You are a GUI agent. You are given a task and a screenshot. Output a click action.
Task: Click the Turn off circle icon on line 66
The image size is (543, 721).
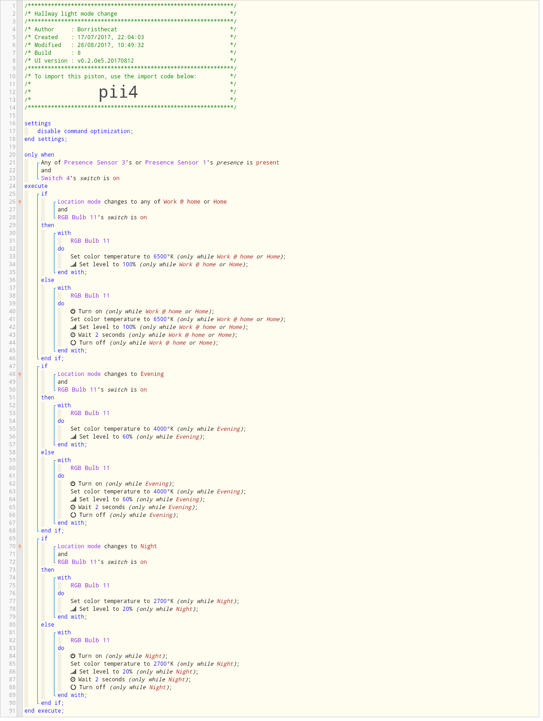click(x=73, y=515)
